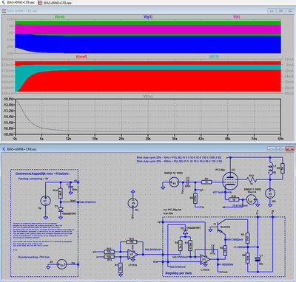Click the first duty cycle 10Hz comment line
This screenshot has height=282, width=296.
tap(179, 157)
